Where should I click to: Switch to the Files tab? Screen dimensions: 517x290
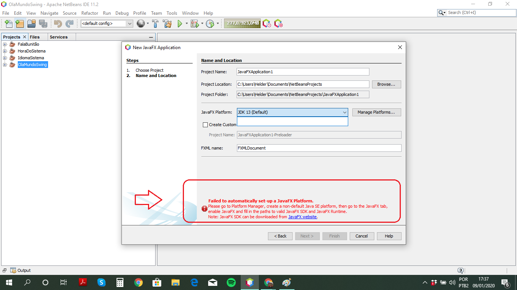pyautogui.click(x=34, y=37)
